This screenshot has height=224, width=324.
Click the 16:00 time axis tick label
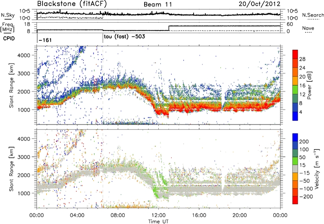pyautogui.click(x=199, y=215)
